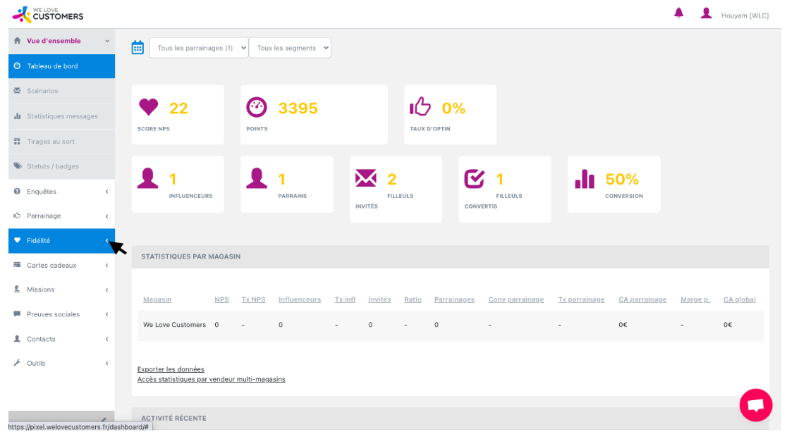Open the 'Tous les parrainages' dropdown
This screenshot has height=434, width=787.
click(x=199, y=48)
